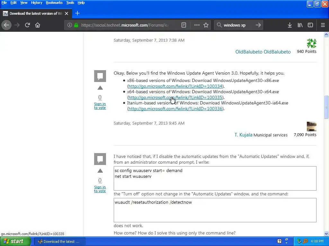Click the orange magnifier tray icon
This screenshot has width=329, height=246.
tap(305, 242)
